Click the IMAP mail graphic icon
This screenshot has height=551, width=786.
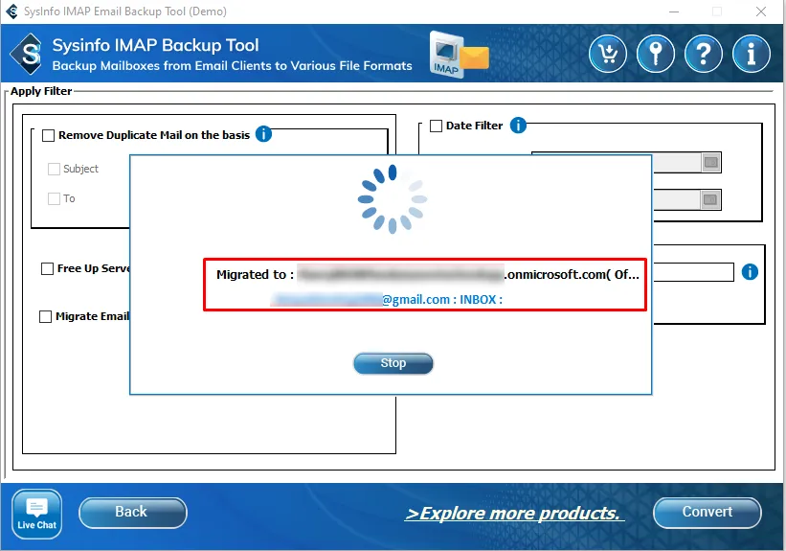[x=459, y=55]
